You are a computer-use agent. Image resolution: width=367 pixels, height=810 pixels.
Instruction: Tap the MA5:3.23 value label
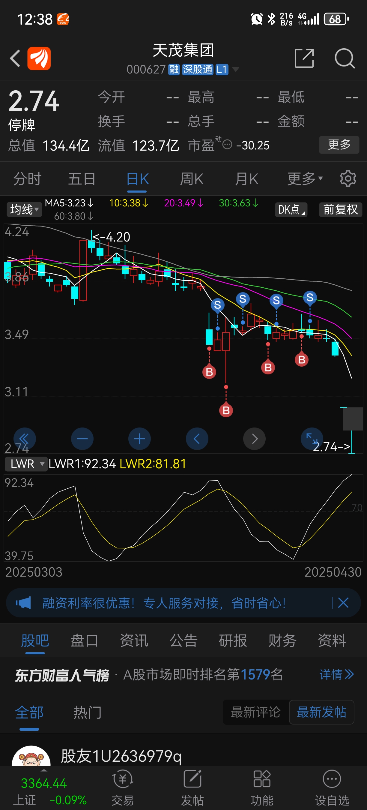click(69, 203)
